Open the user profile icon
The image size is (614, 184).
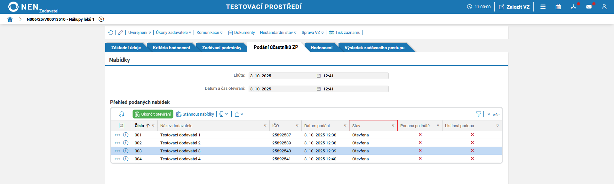pos(604,7)
